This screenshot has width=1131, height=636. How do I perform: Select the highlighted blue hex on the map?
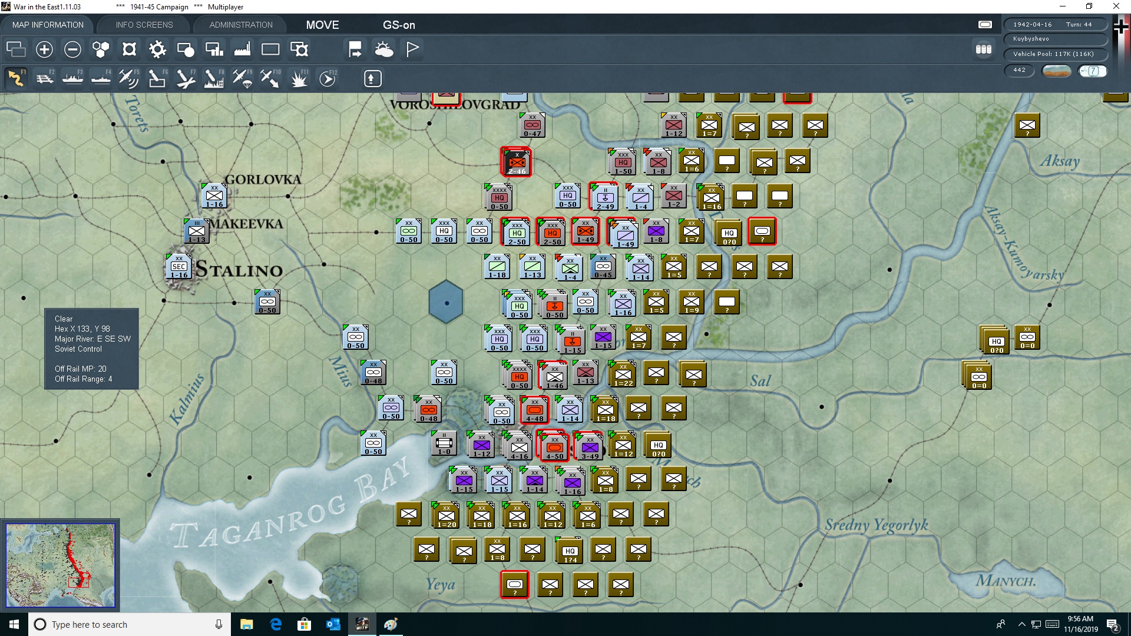click(x=446, y=302)
